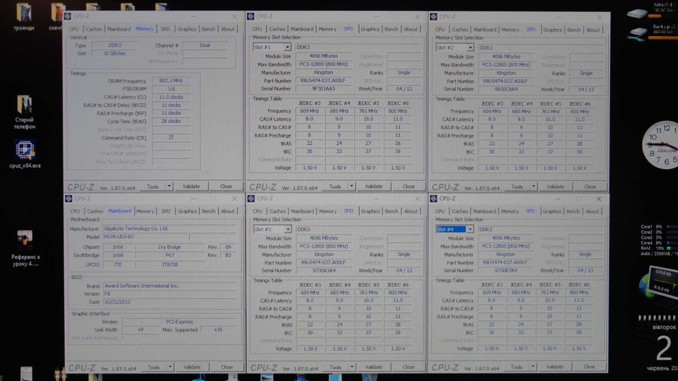Screen dimensions: 678x381
Task: Expand Tools arrow in the Slot #2 window
Action: (x=534, y=187)
